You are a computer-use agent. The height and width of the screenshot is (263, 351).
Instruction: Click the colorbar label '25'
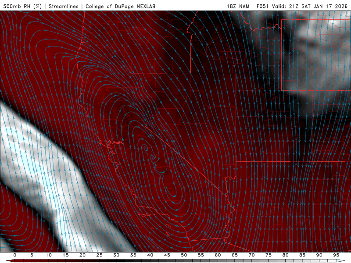coord(100,255)
